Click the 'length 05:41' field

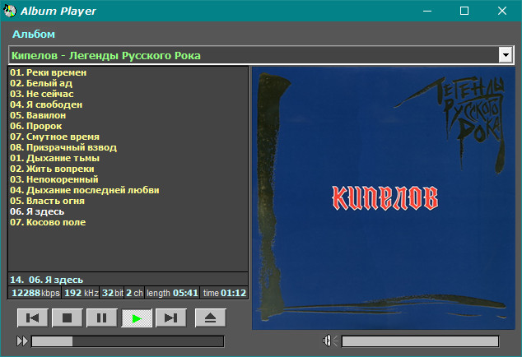coord(172,293)
